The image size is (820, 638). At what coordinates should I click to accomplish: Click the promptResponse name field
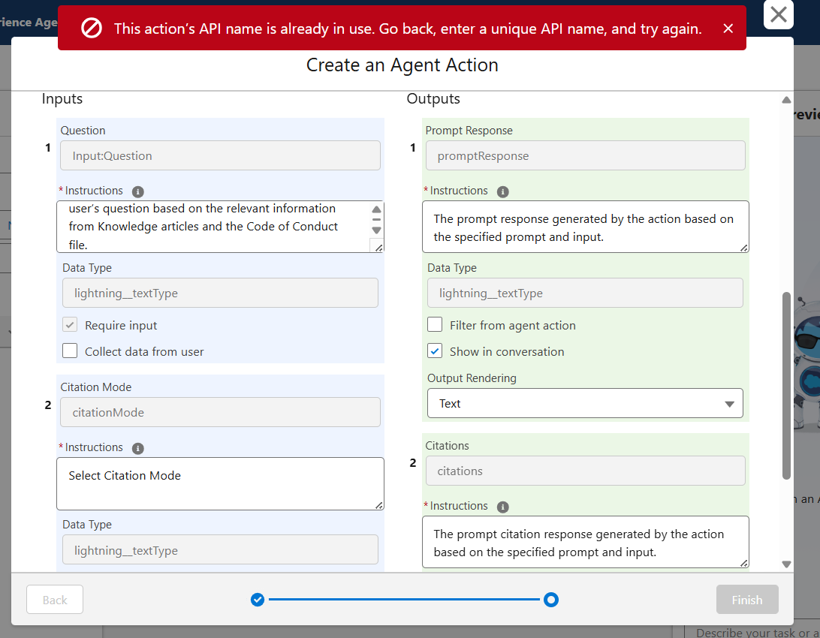[x=585, y=155]
